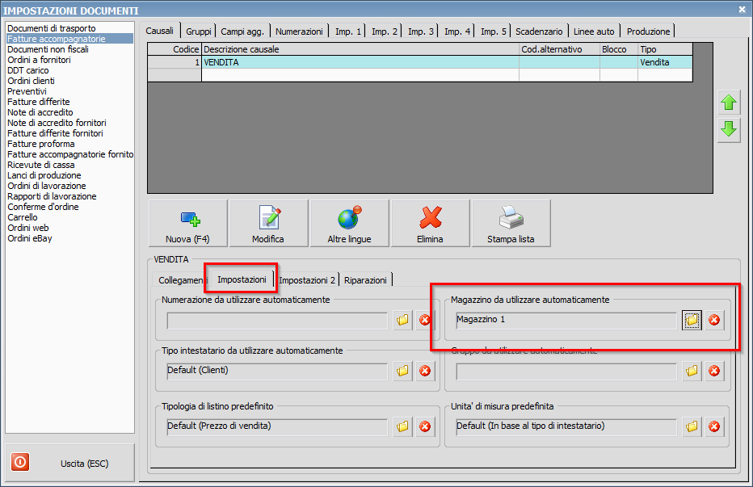Click the Uscita (ESC) button
The image size is (753, 487).
pyautogui.click(x=69, y=463)
